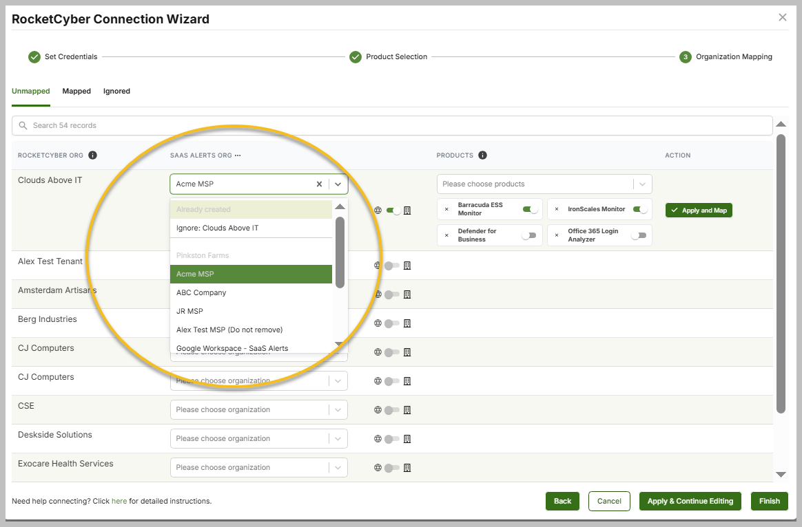Clear the Acme MSP selection with X
The image size is (802, 527).
319,184
